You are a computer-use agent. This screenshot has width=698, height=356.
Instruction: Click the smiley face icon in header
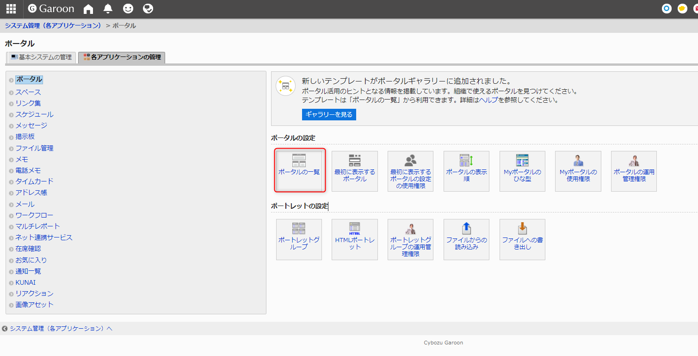click(x=128, y=9)
